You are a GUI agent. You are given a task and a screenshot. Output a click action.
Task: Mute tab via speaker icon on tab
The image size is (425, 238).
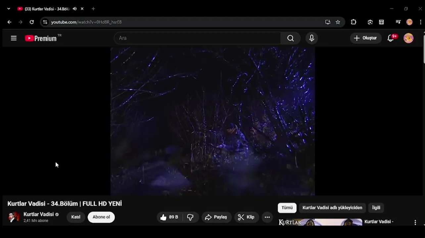74,9
